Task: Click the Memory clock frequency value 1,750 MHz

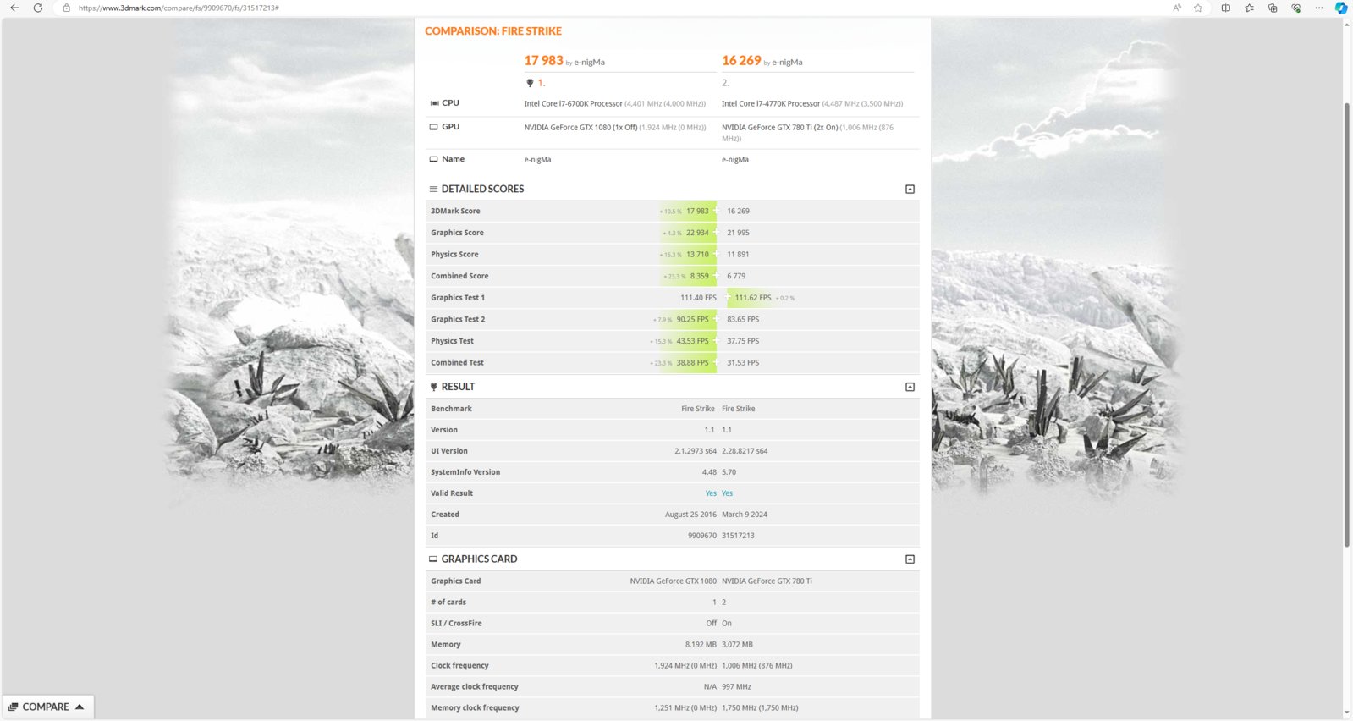Action: click(760, 708)
